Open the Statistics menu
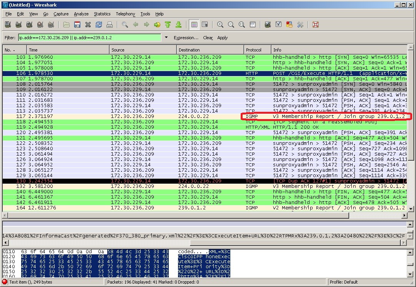 click(x=102, y=14)
